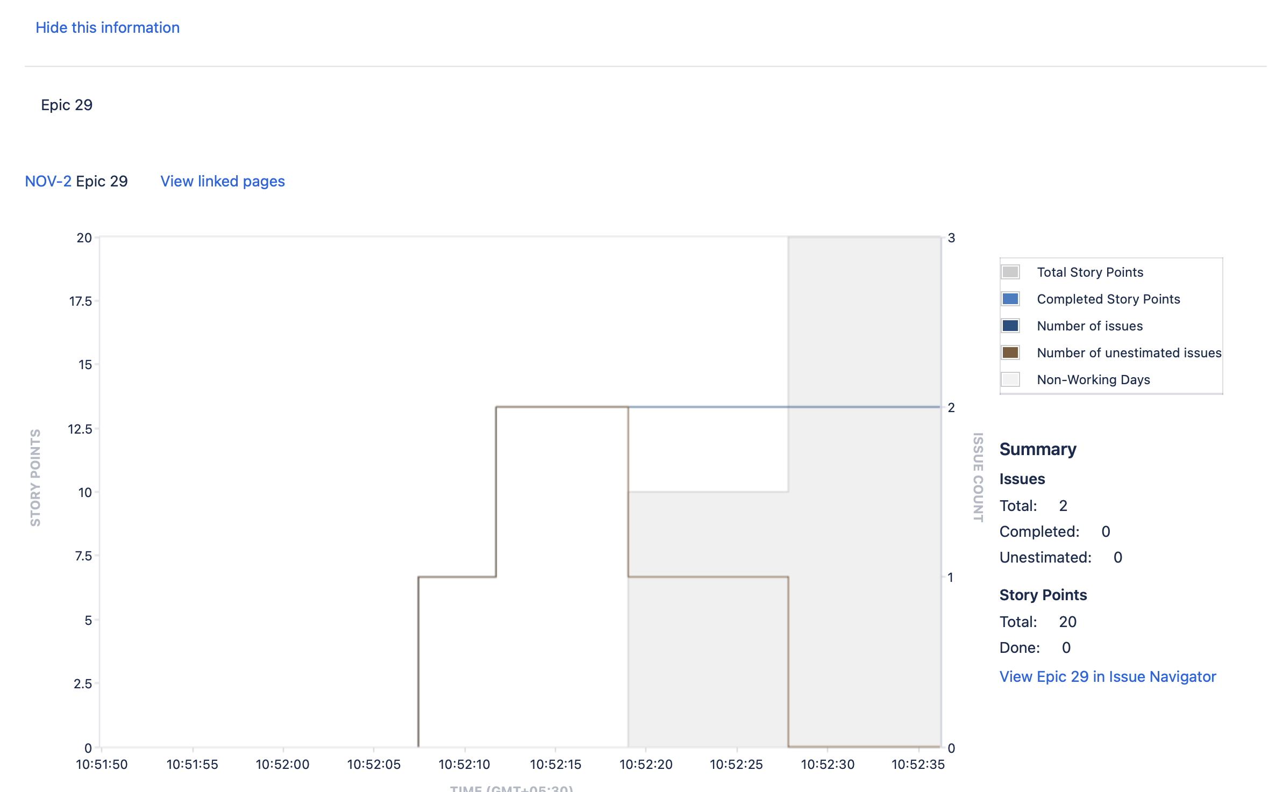
Task: Click the Summary heading
Action: 1038,449
